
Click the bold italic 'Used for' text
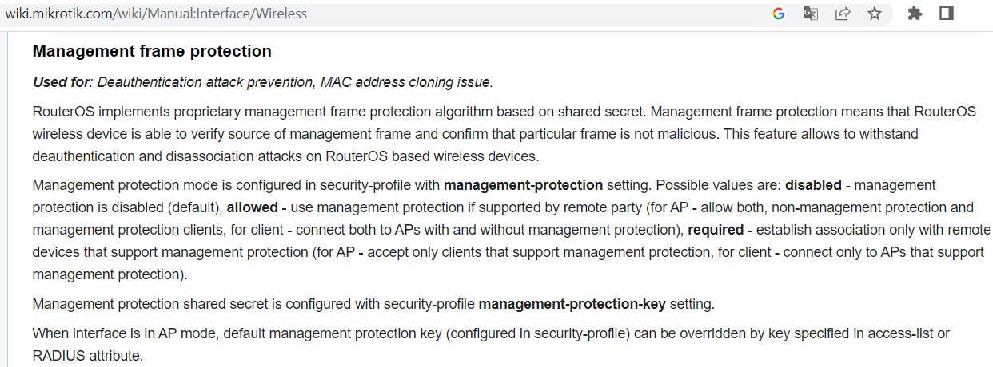coord(61,82)
